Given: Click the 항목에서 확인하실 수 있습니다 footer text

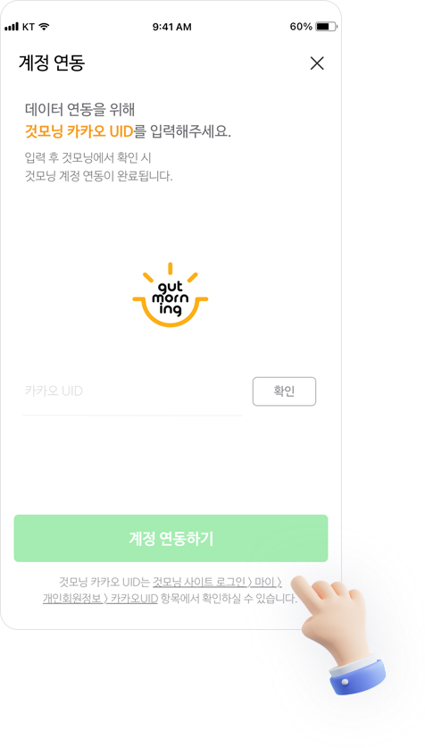Looking at the screenshot, I should [229, 598].
